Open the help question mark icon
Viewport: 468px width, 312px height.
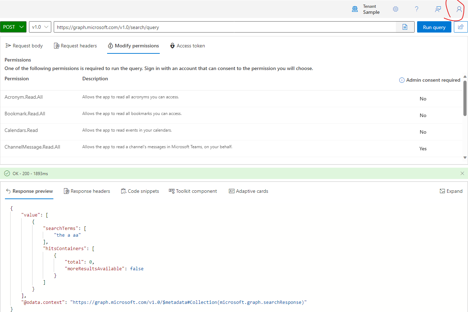(x=416, y=9)
